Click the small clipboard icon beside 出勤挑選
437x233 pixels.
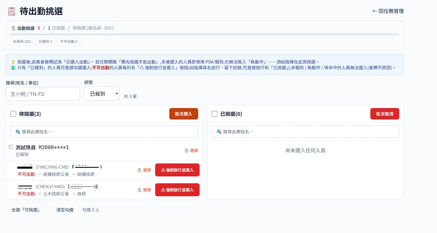(13, 28)
